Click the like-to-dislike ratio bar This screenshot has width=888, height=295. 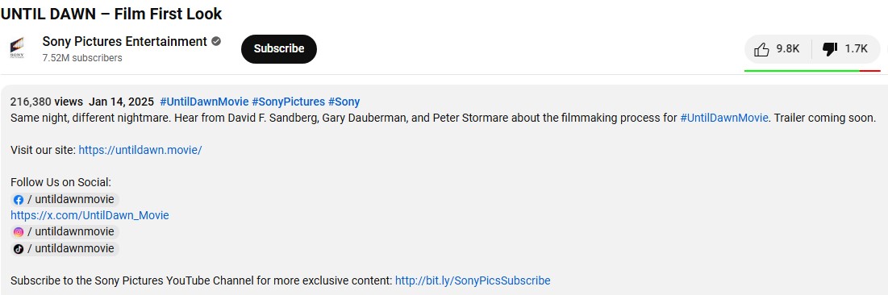tap(812, 71)
